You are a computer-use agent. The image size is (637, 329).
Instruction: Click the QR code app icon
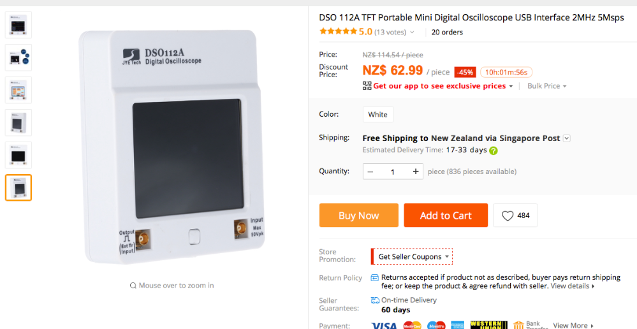tap(367, 85)
